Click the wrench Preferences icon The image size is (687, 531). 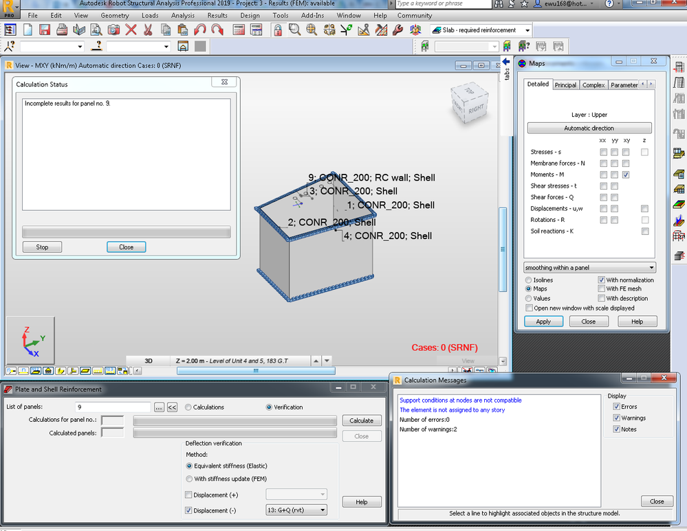pos(398,30)
